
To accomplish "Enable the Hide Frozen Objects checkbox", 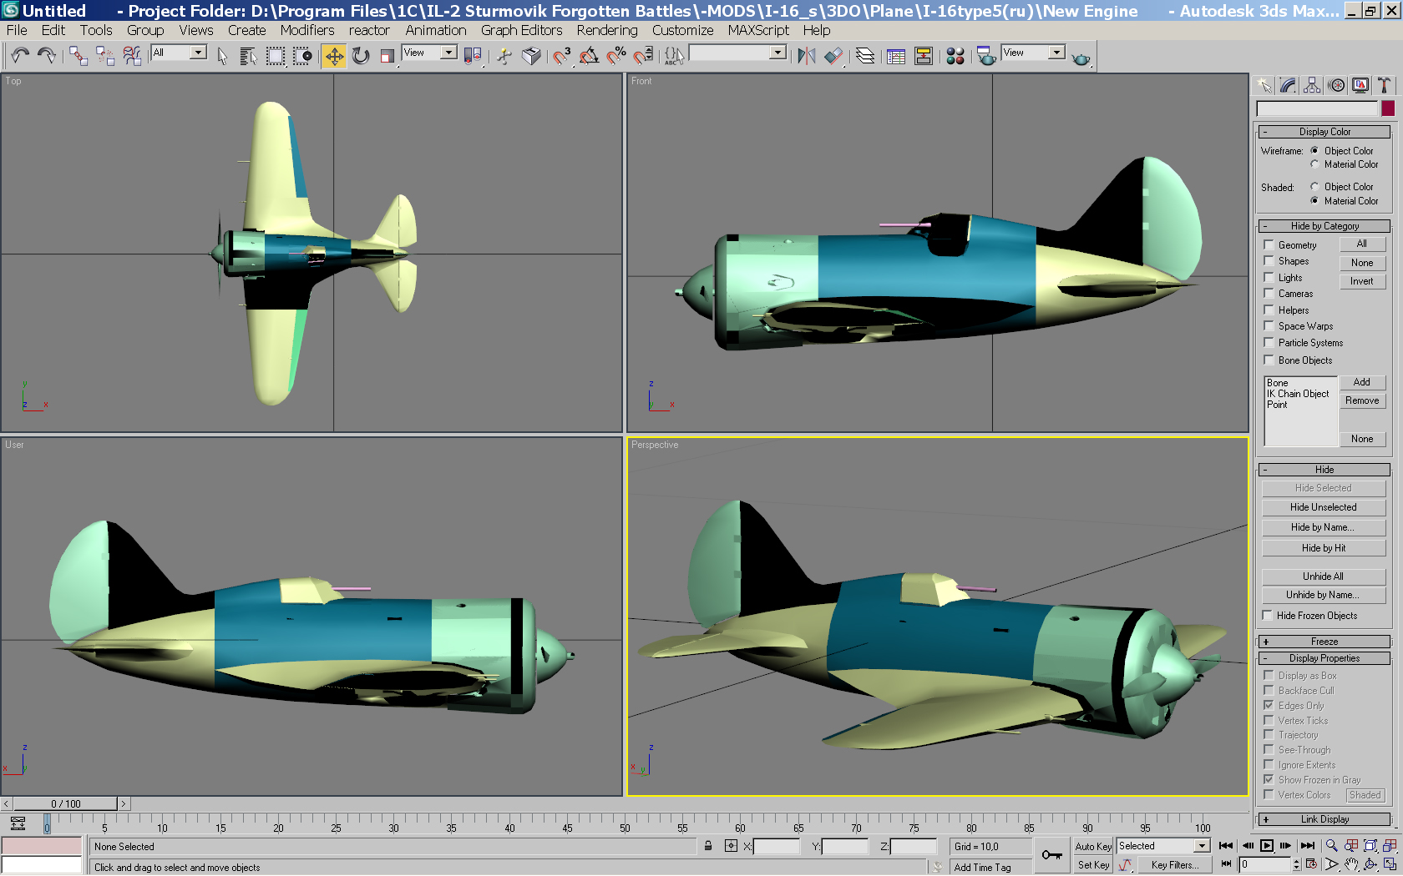I will click(1268, 616).
